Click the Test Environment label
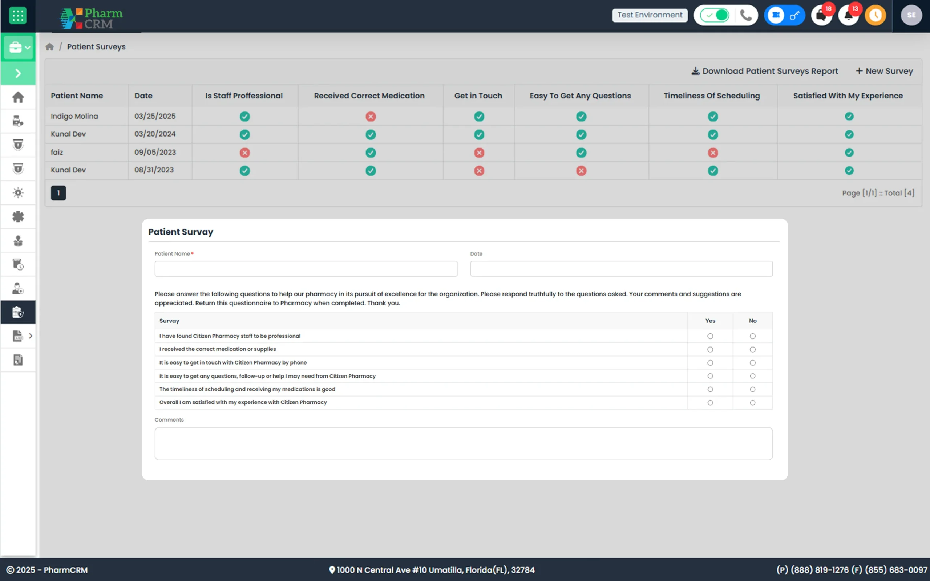The image size is (930, 581). point(650,15)
